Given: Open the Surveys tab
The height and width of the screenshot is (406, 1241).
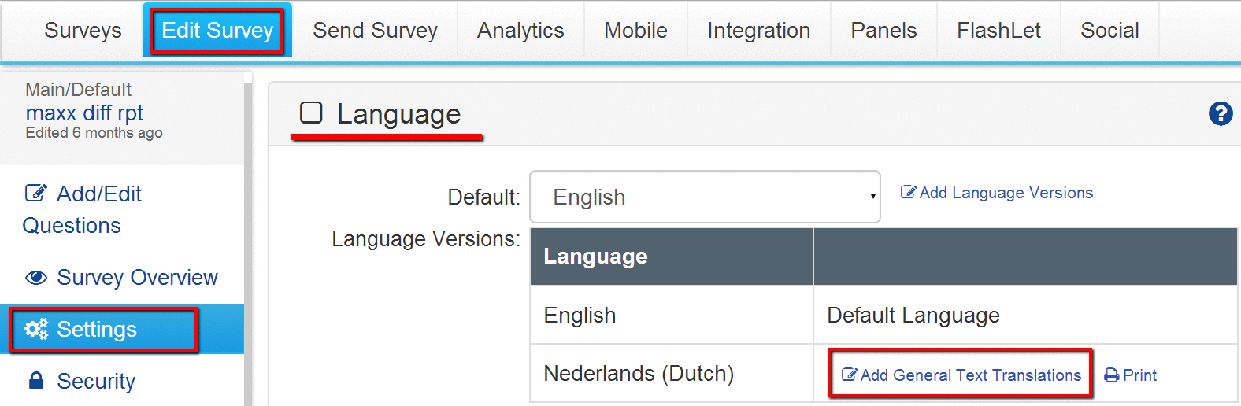Looking at the screenshot, I should (83, 31).
